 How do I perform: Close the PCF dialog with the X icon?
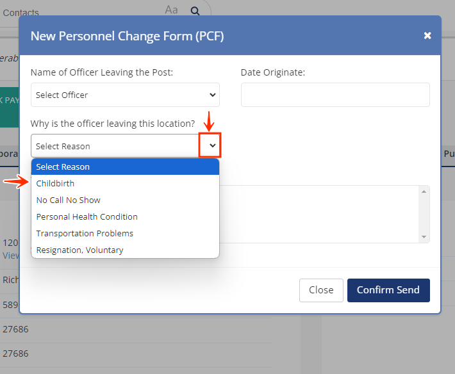pos(427,36)
